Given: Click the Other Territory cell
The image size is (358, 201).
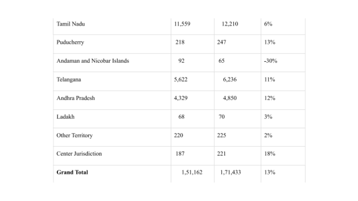Looking at the screenshot, I should (74, 135).
